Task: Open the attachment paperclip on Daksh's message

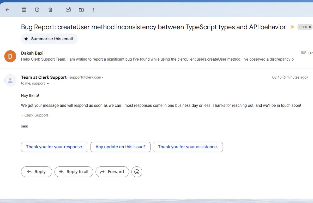Action: (303, 53)
